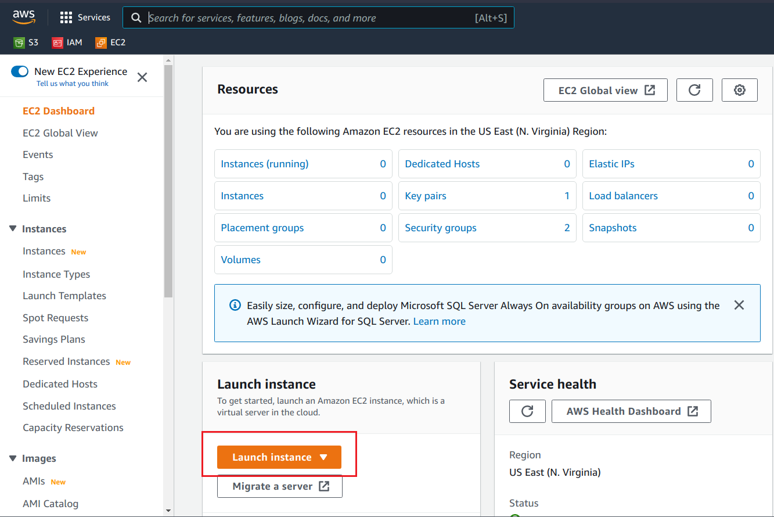Image resolution: width=774 pixels, height=517 pixels.
Task: Open EC2 Global View in sidebar
Action: 60,133
